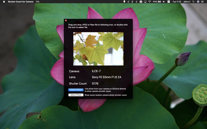Screen dimensions: 207x129
Task: Open the keyboard viewer menu bar icon
Action: point(141,2)
